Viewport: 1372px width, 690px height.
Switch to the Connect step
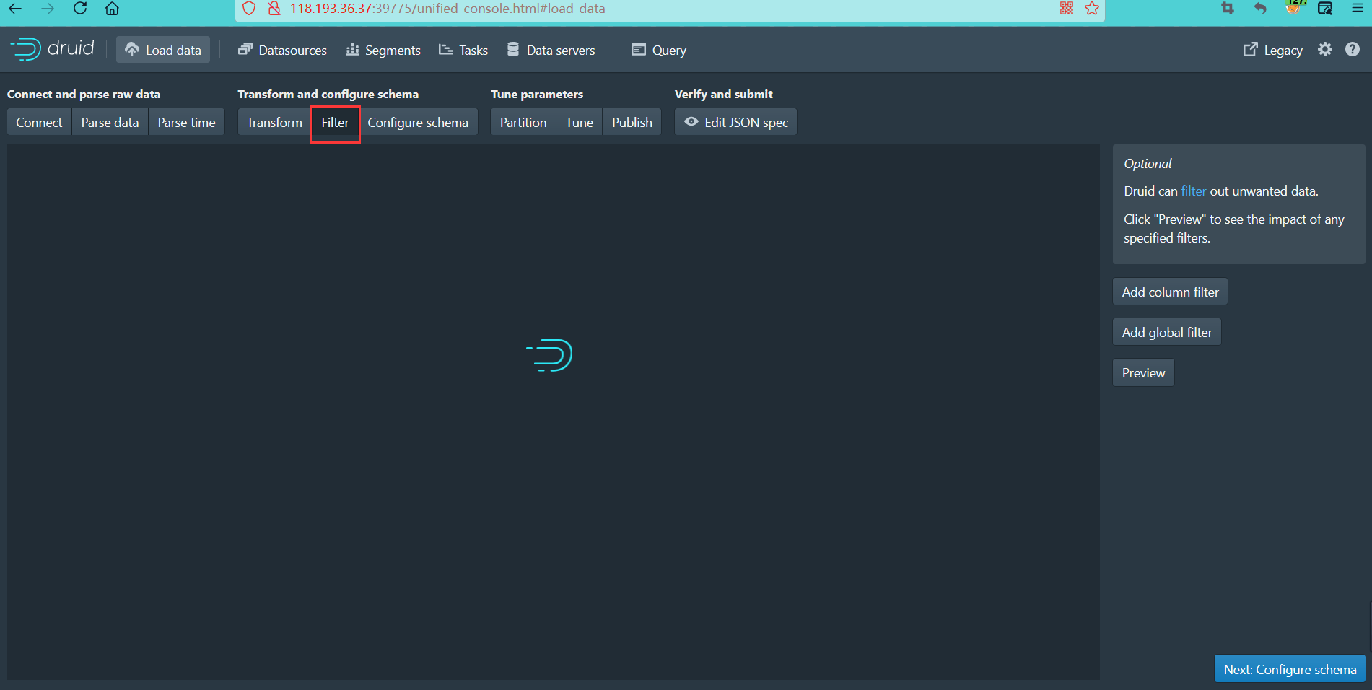point(39,122)
